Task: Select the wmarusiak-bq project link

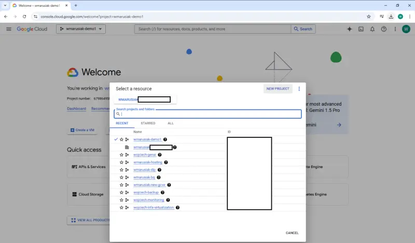Action: [x=144, y=177]
